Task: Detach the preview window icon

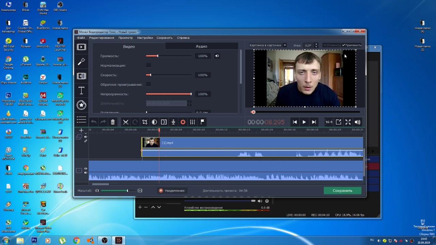Action: (x=339, y=122)
